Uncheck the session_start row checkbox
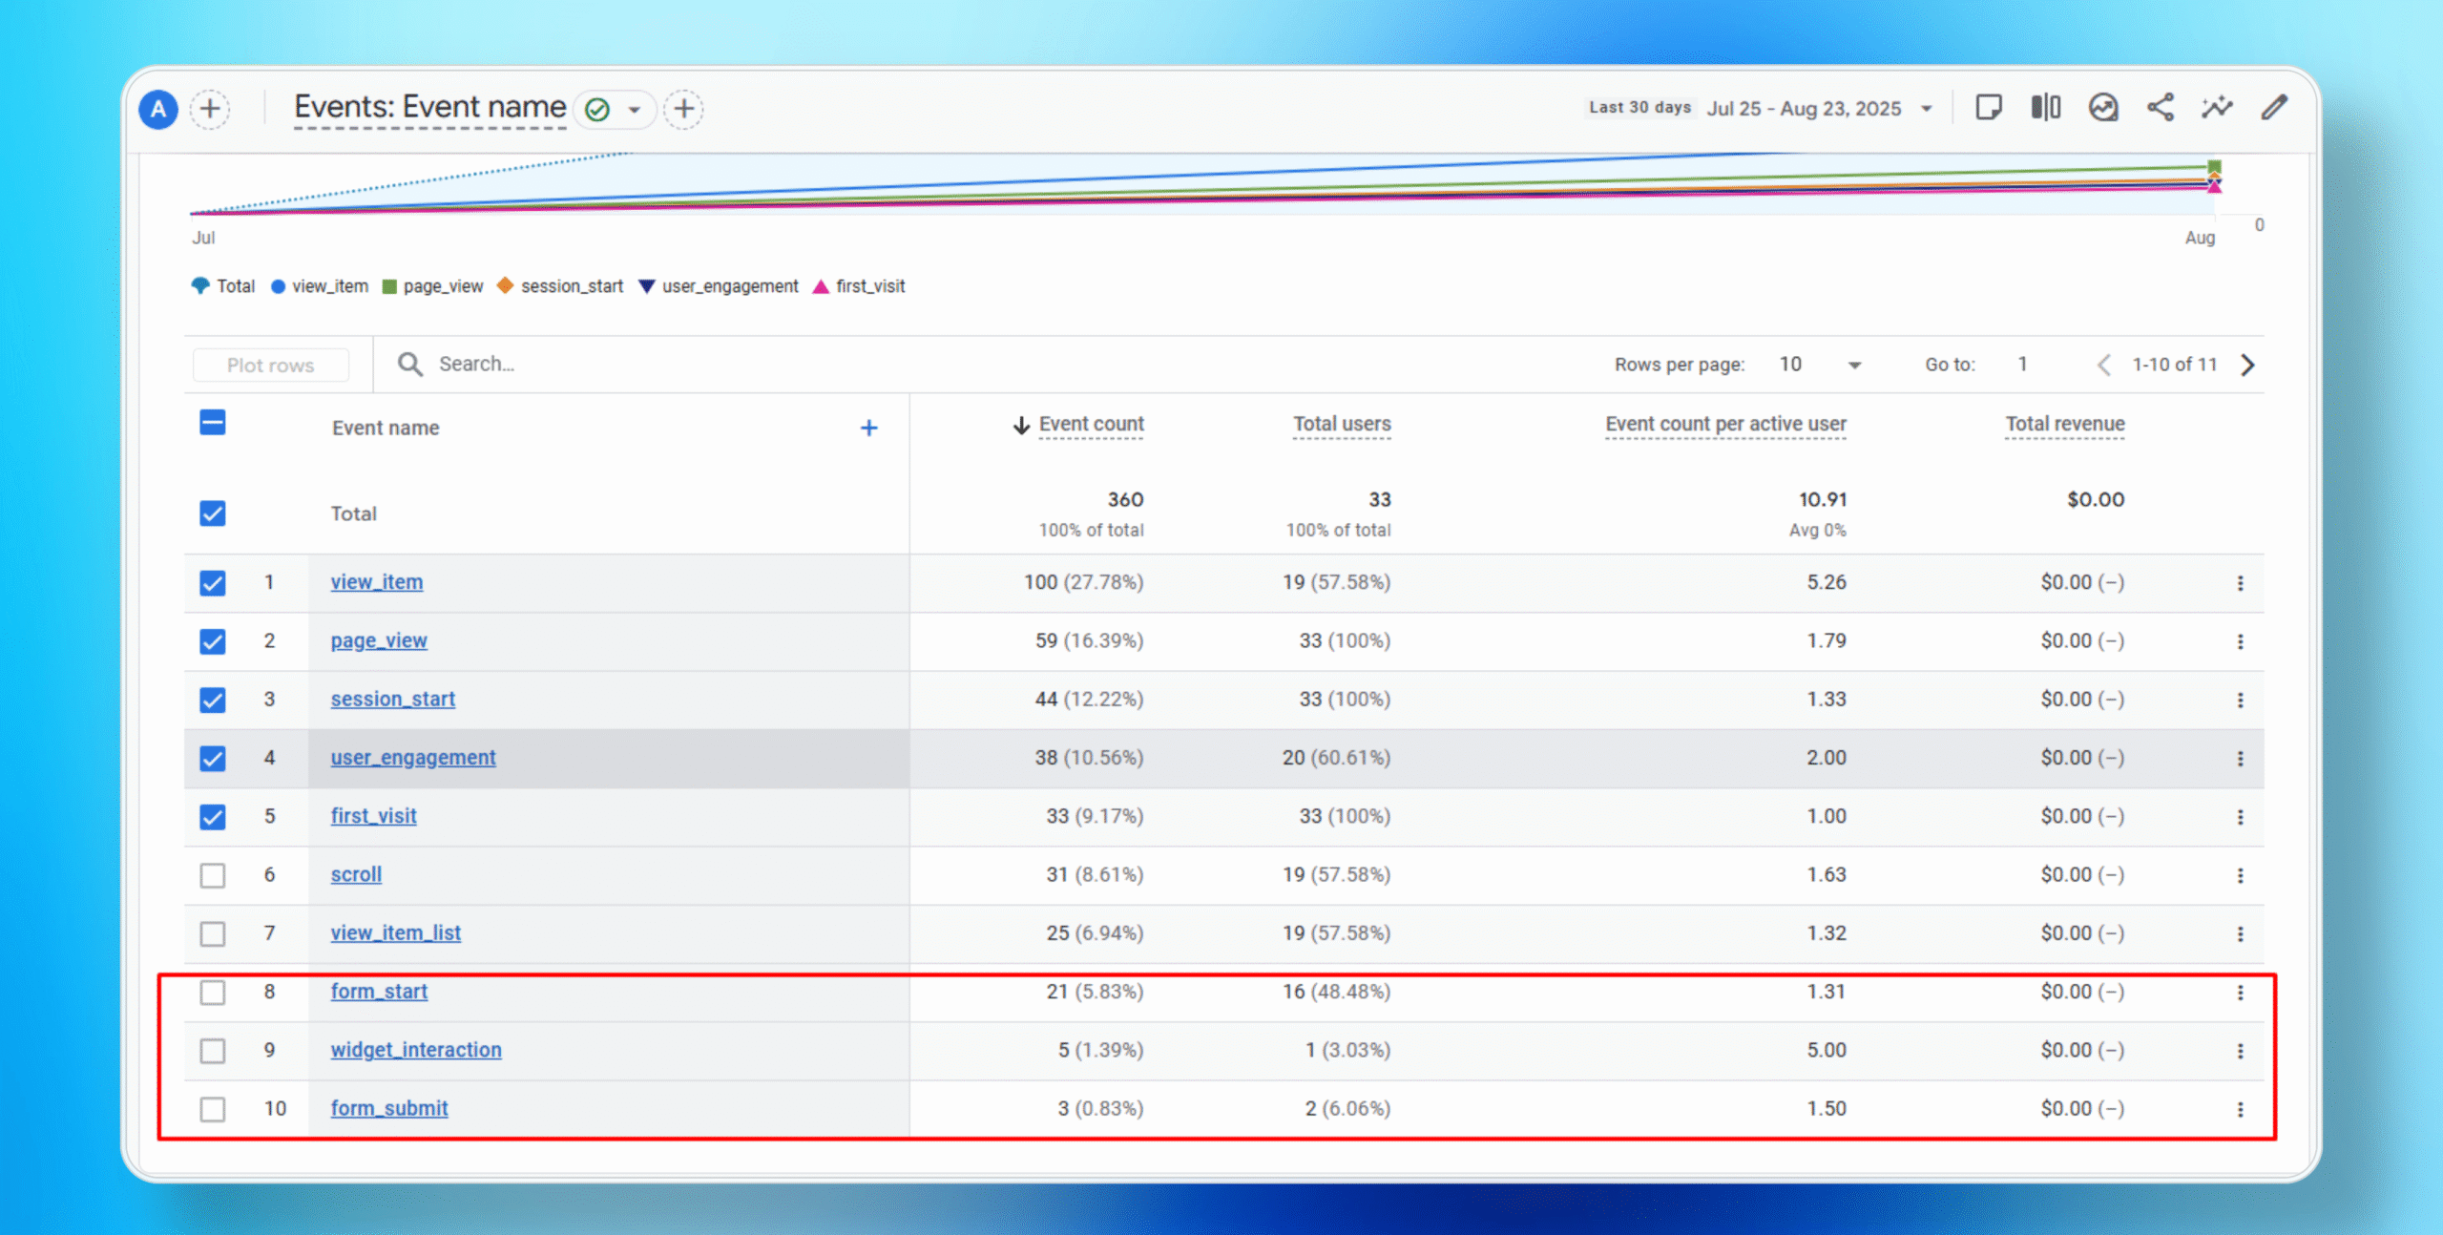Image resolution: width=2443 pixels, height=1235 pixels. (213, 700)
